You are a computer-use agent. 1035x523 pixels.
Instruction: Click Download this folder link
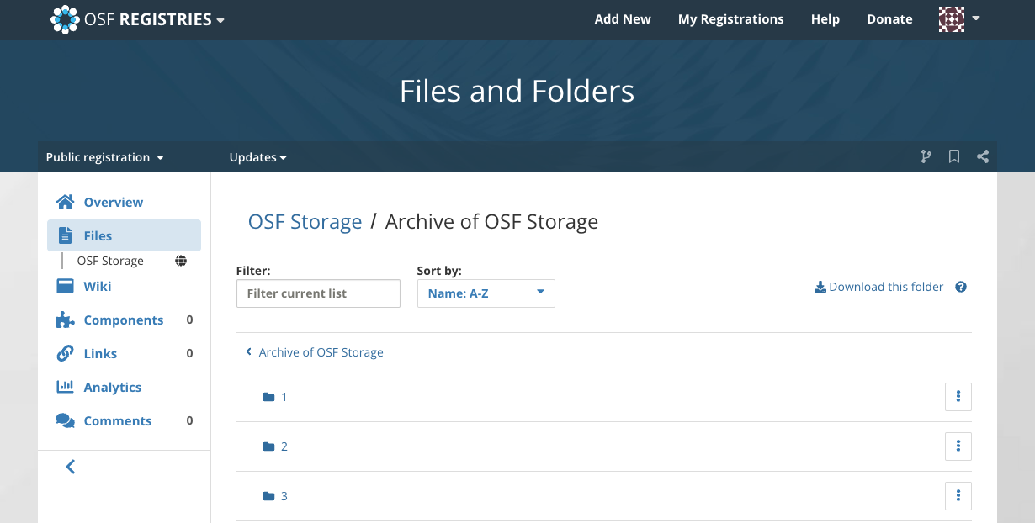pyautogui.click(x=878, y=287)
